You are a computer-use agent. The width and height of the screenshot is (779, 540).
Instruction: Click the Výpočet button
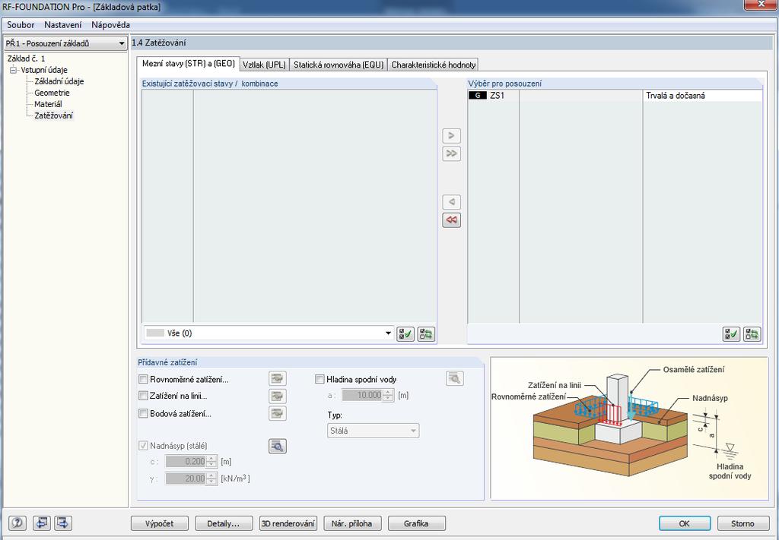pyautogui.click(x=160, y=523)
